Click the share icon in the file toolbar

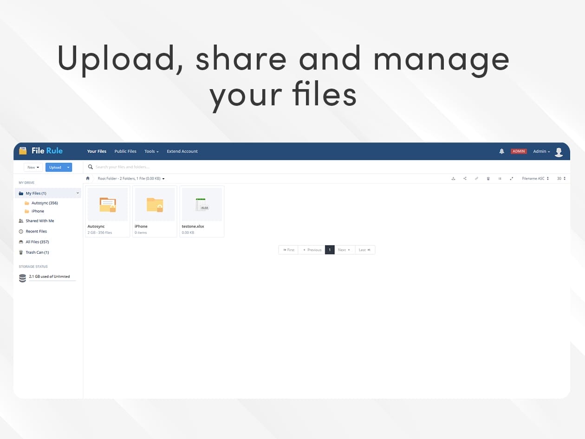coord(465,179)
